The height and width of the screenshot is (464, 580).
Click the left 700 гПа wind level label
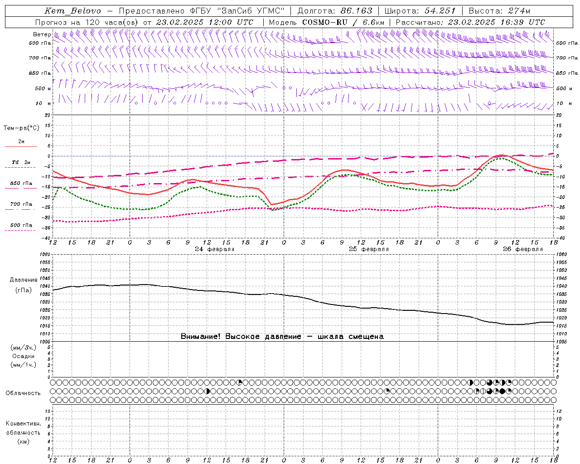40,58
